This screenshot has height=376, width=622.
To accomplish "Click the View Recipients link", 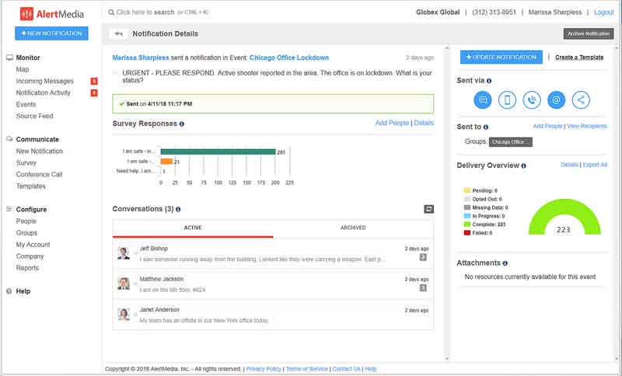I will [x=587, y=126].
